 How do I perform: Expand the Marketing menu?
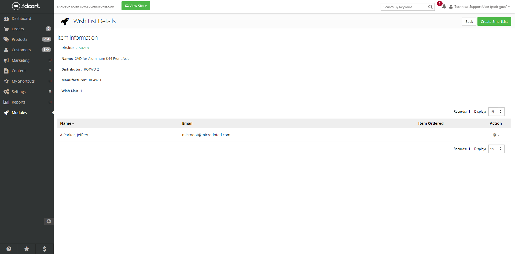[50, 60]
